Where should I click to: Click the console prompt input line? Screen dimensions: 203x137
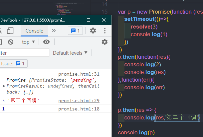[56, 117]
